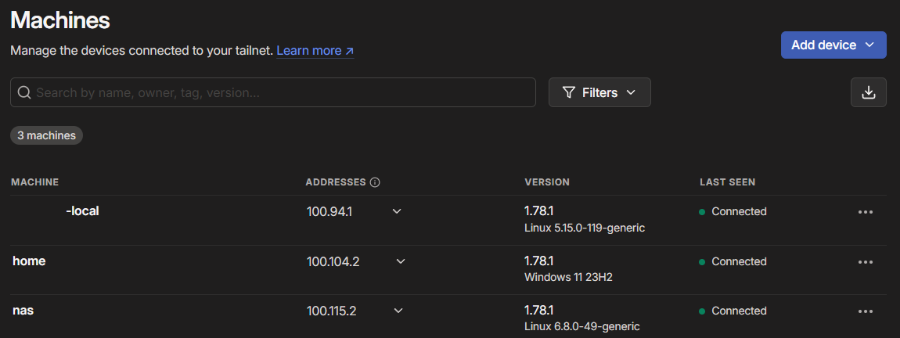
Task: Click the search magnifier icon
Action: pos(23,92)
